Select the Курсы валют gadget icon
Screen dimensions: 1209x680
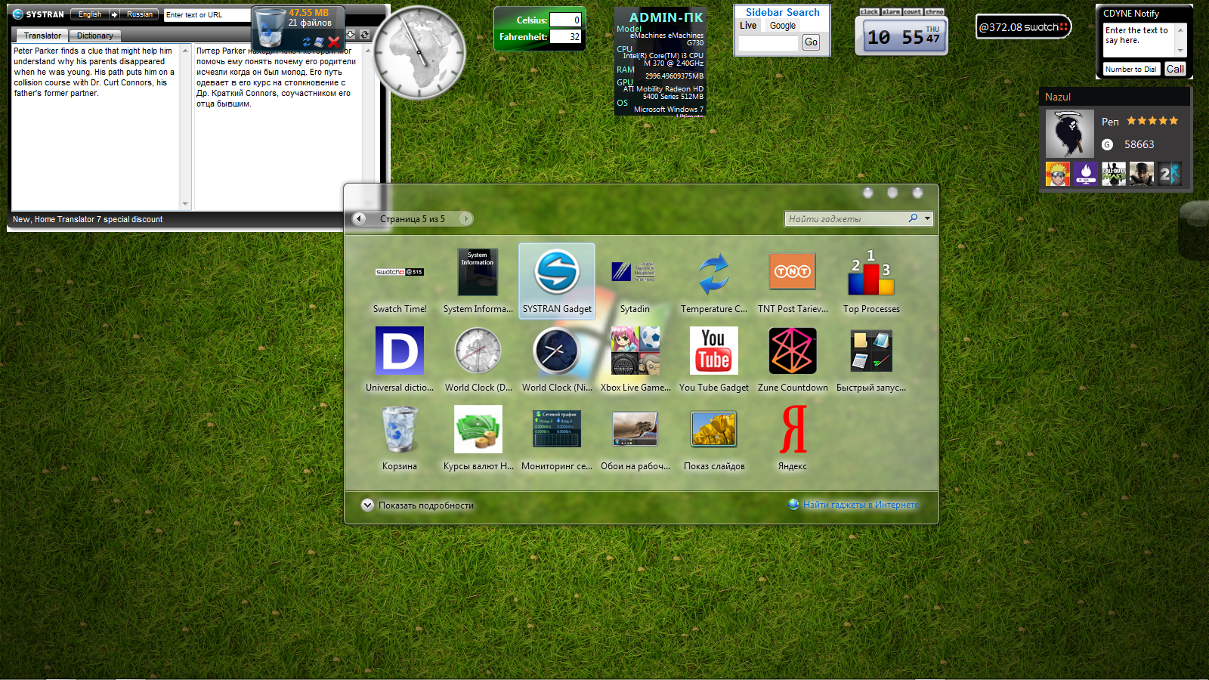point(478,429)
